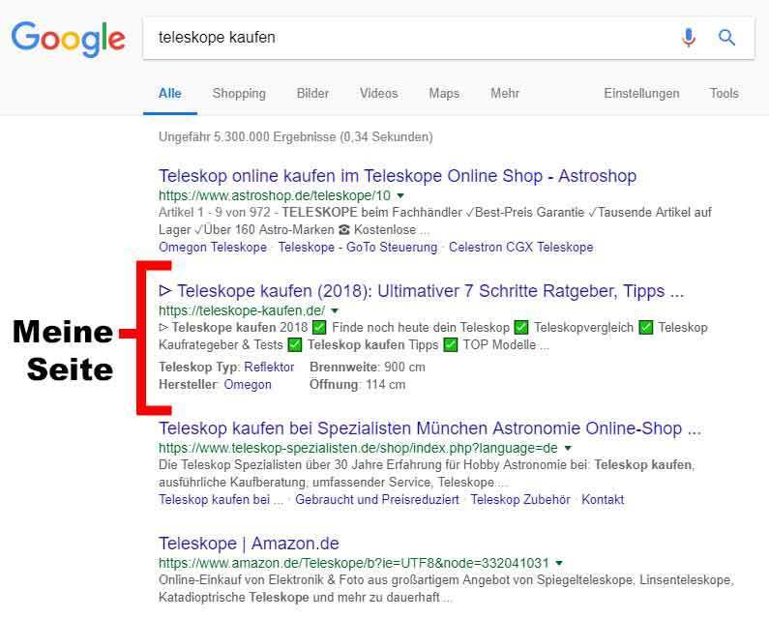Screen dimensions: 769x619
Task: Expand dropdown arrow beside astroshop.de URL
Action: coord(400,195)
